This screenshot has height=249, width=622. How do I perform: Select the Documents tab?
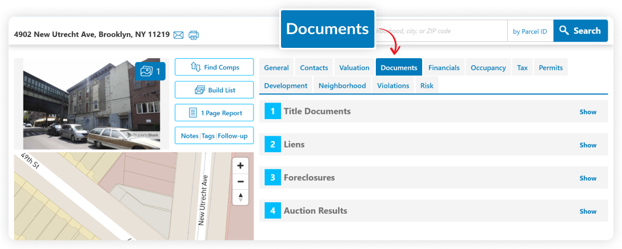coord(399,67)
